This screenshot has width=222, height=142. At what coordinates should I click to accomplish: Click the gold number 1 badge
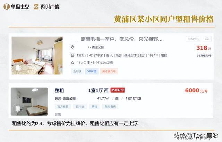coord(6,7)
